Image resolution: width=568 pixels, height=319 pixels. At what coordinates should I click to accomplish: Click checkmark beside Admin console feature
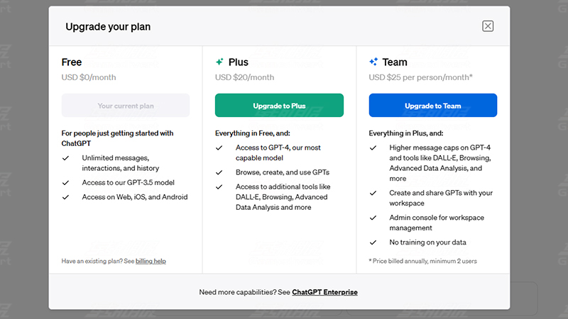tap(373, 218)
